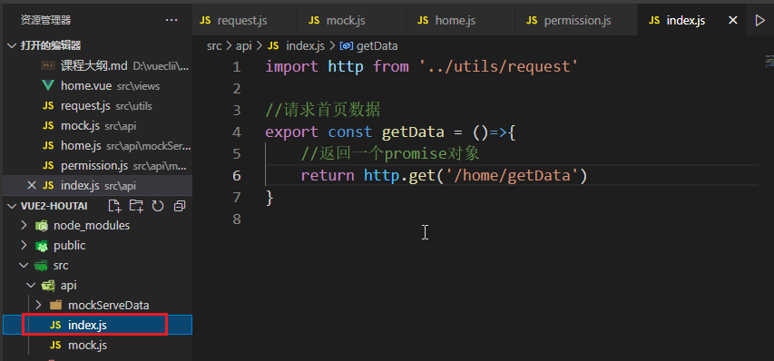Run the file with the play icon

point(759,20)
